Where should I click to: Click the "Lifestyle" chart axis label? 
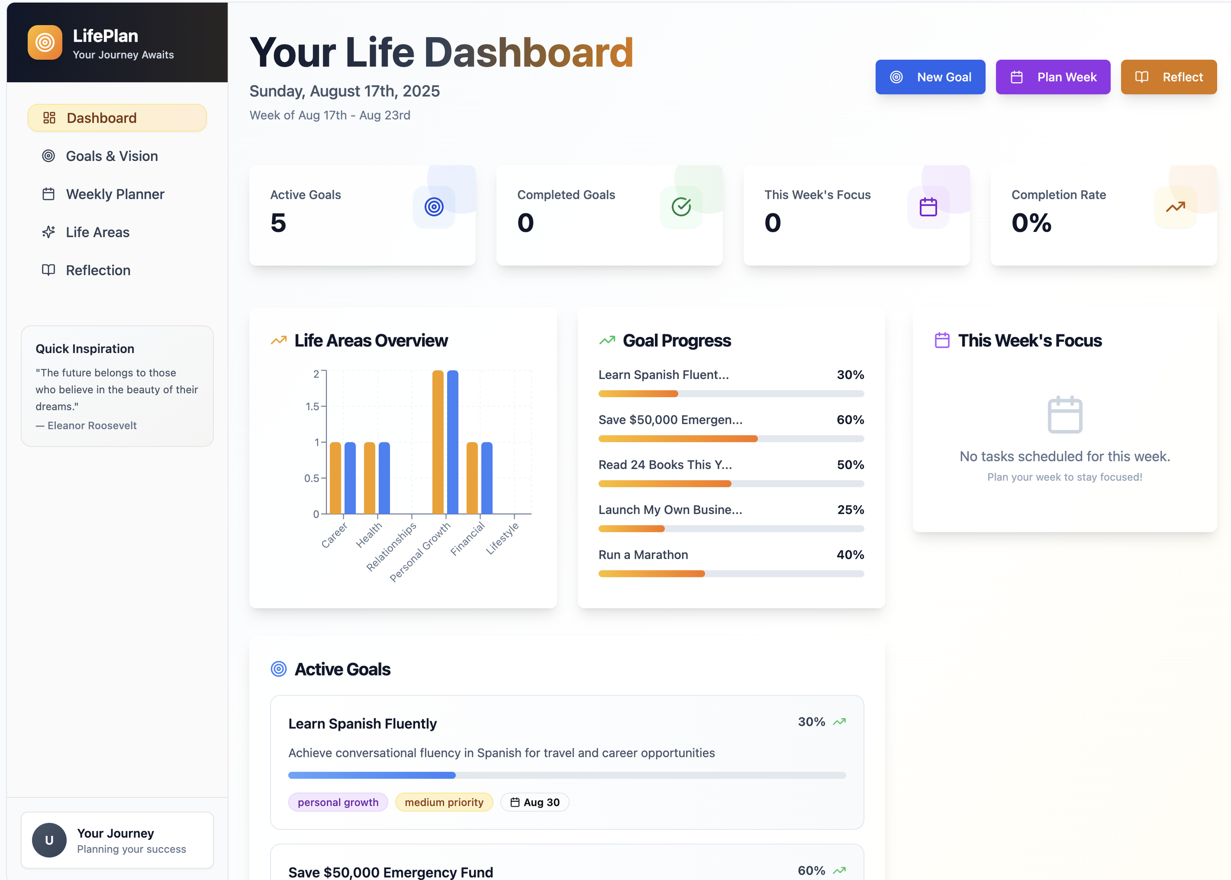pos(502,538)
